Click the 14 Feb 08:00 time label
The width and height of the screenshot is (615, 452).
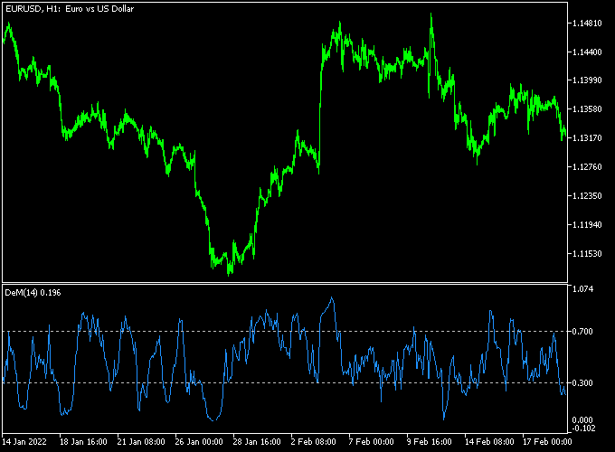pos(489,442)
